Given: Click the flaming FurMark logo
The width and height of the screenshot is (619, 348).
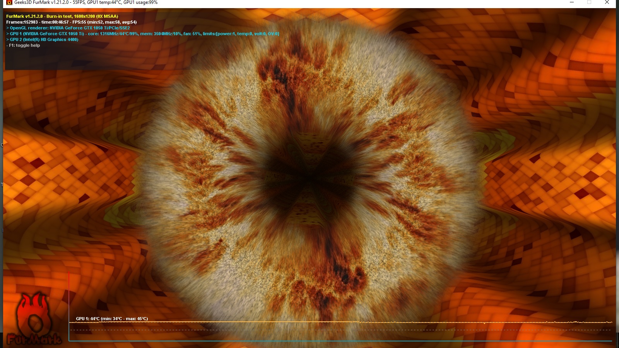Looking at the screenshot, I should coord(34,320).
